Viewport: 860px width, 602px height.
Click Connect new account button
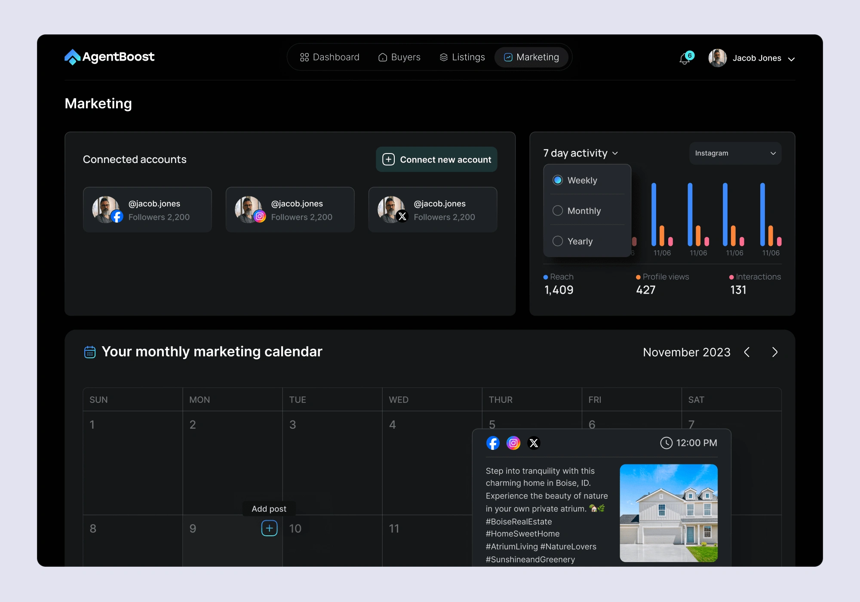(x=436, y=160)
